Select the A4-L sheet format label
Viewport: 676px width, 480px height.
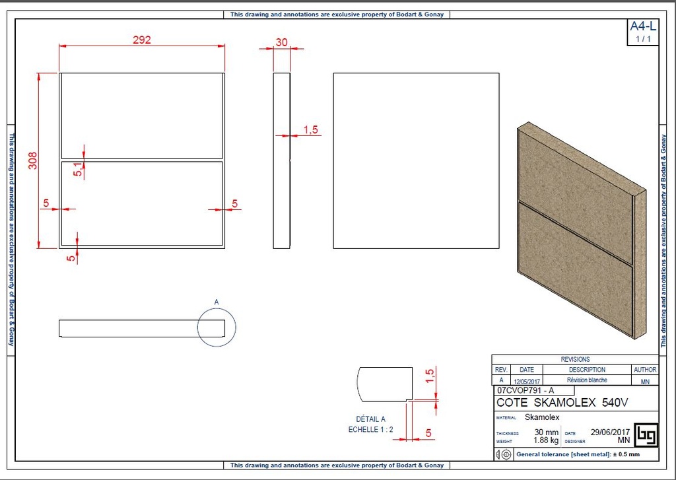click(642, 27)
